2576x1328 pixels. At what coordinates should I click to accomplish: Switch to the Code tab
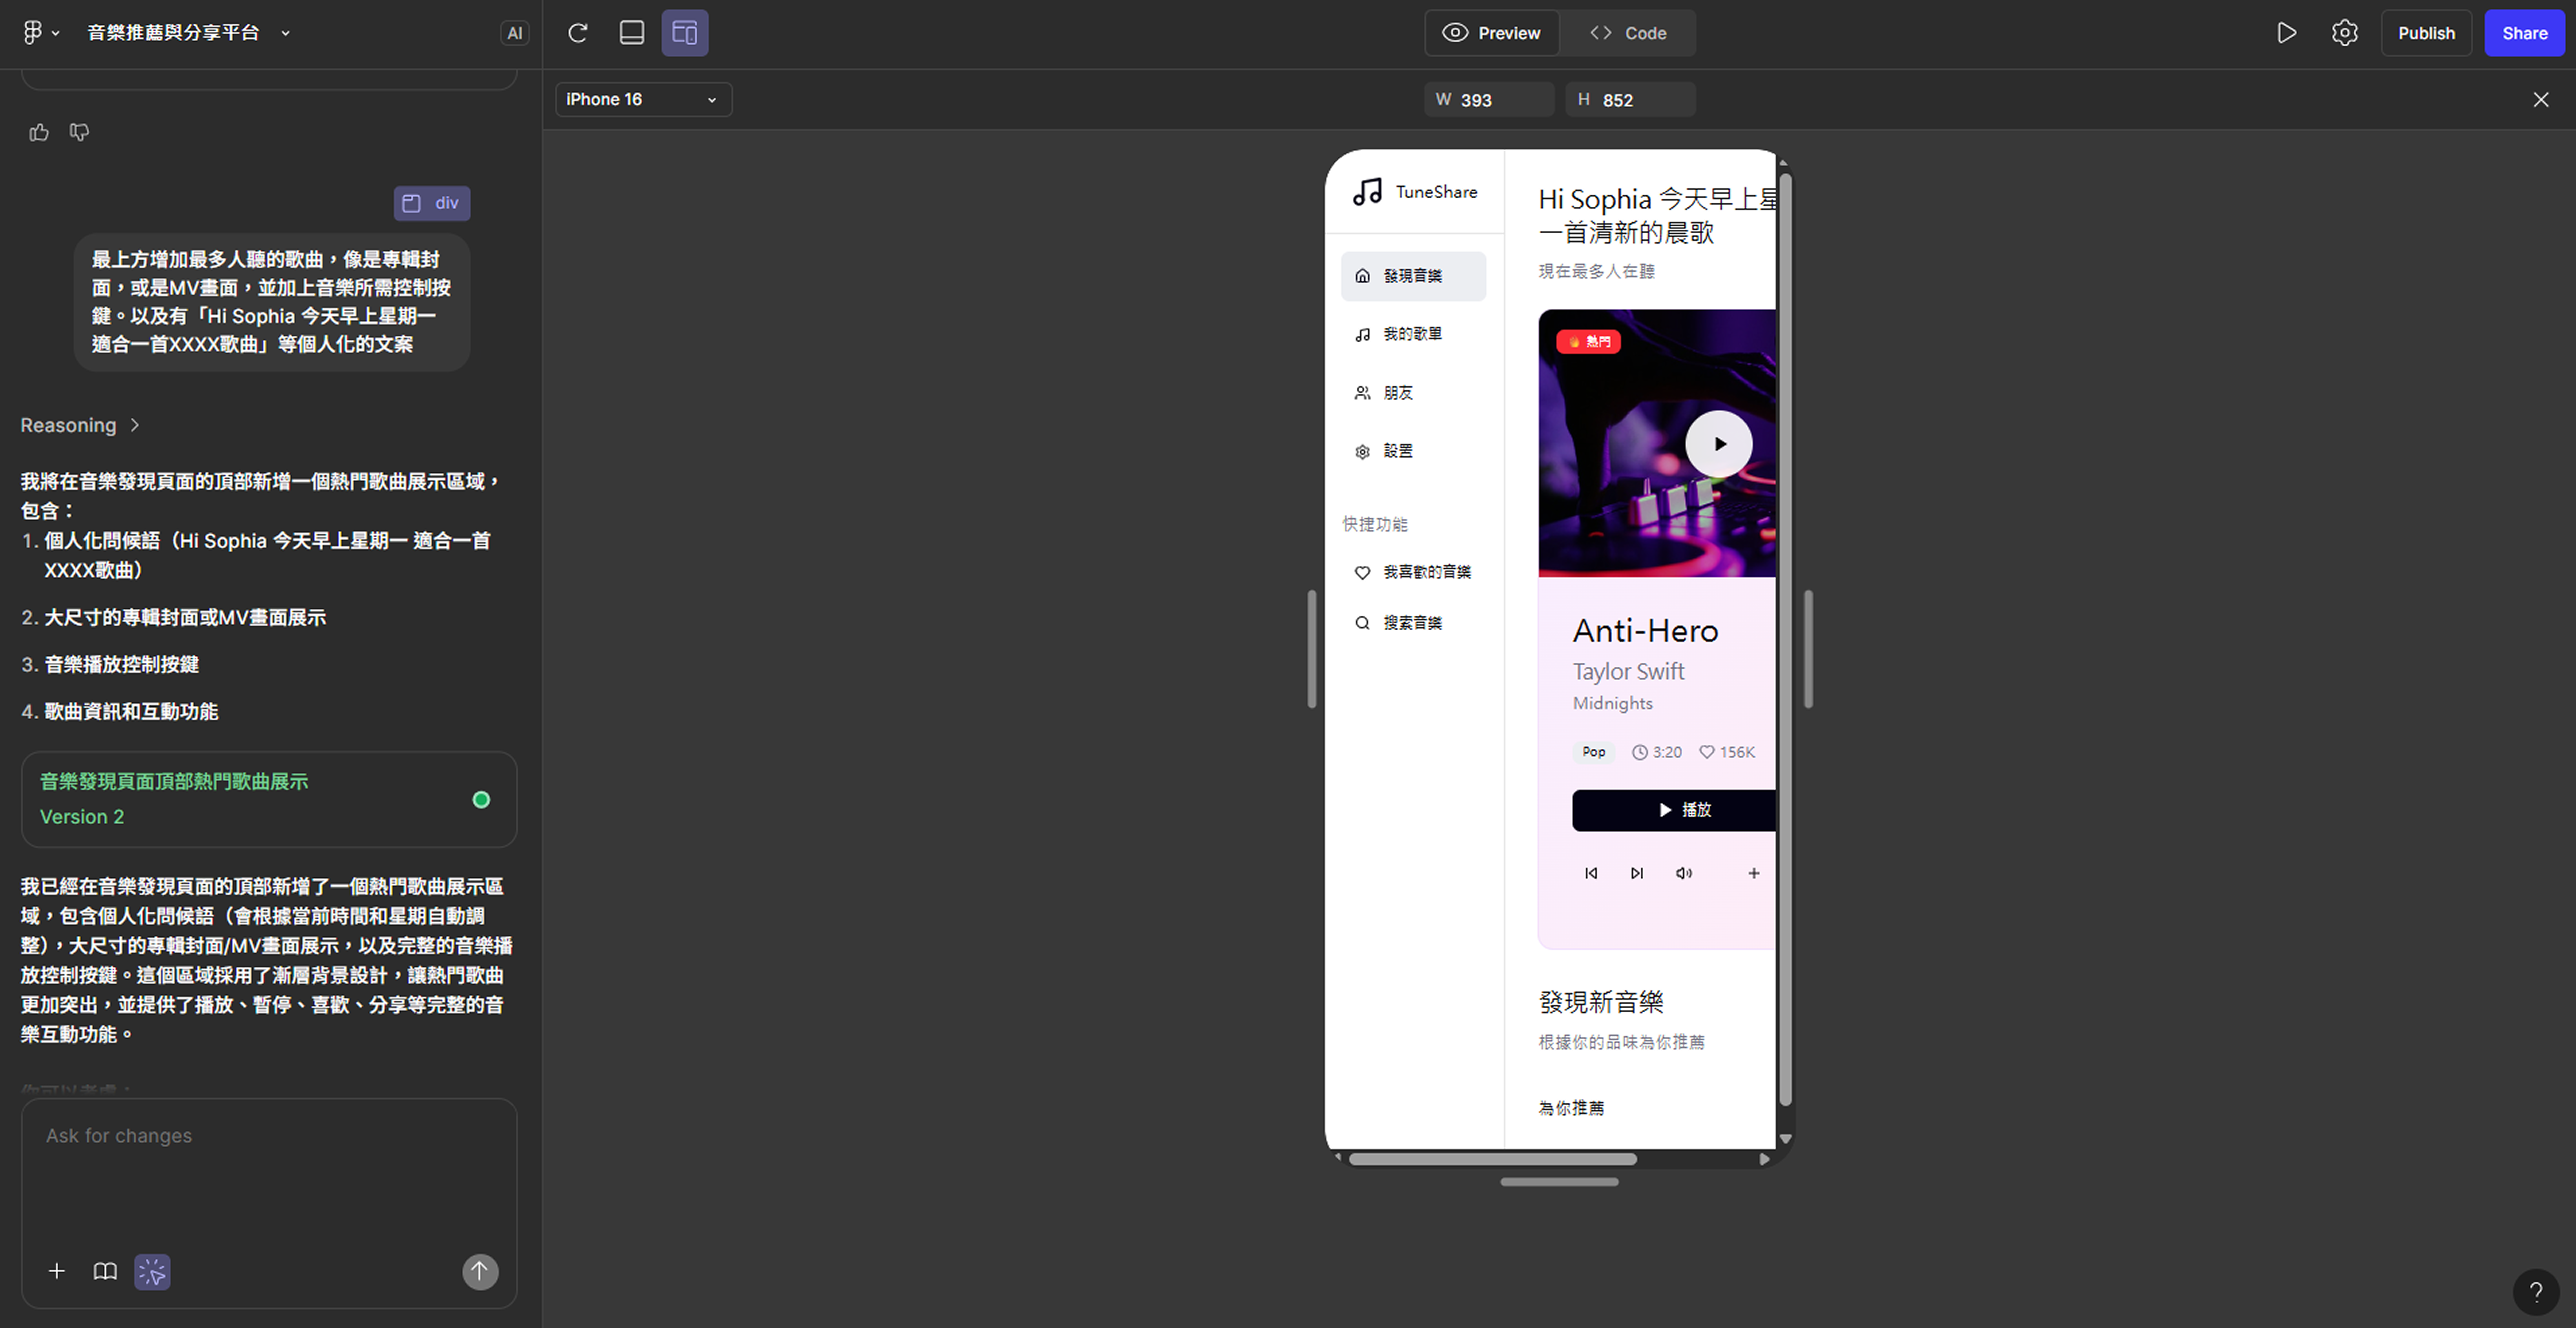(x=1628, y=33)
